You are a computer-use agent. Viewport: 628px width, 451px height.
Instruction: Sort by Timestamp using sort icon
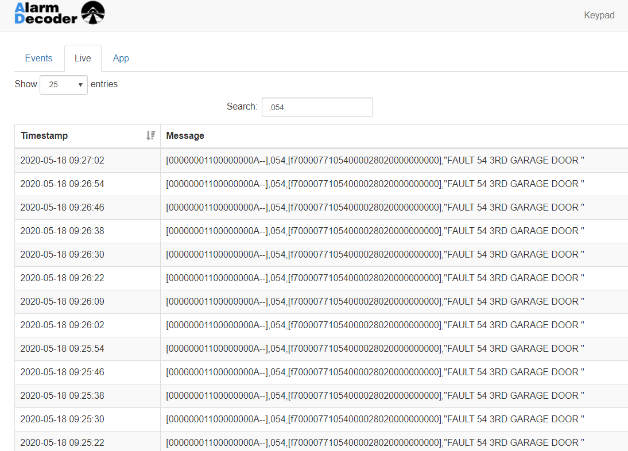[150, 135]
